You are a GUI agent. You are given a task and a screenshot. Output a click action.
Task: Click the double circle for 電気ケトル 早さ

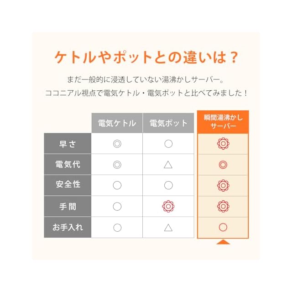[x=117, y=144]
